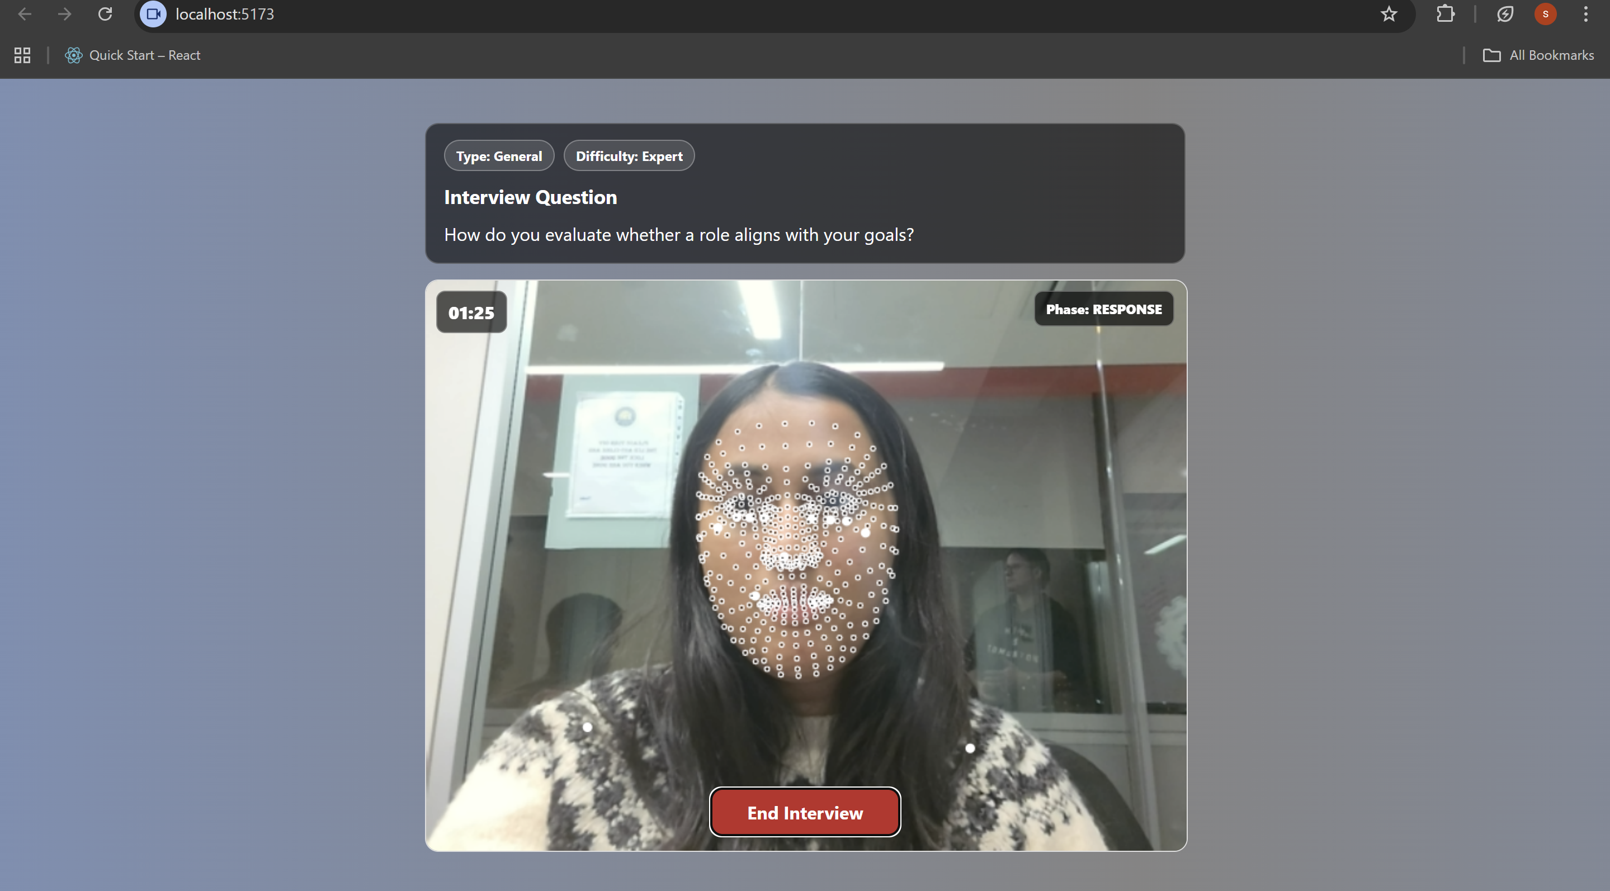
Task: Click the 01:25 timer display
Action: pyautogui.click(x=471, y=312)
